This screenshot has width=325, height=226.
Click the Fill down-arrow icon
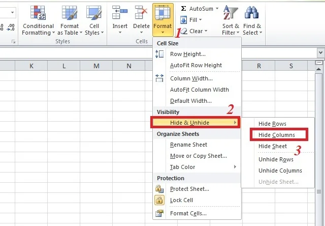click(x=183, y=20)
